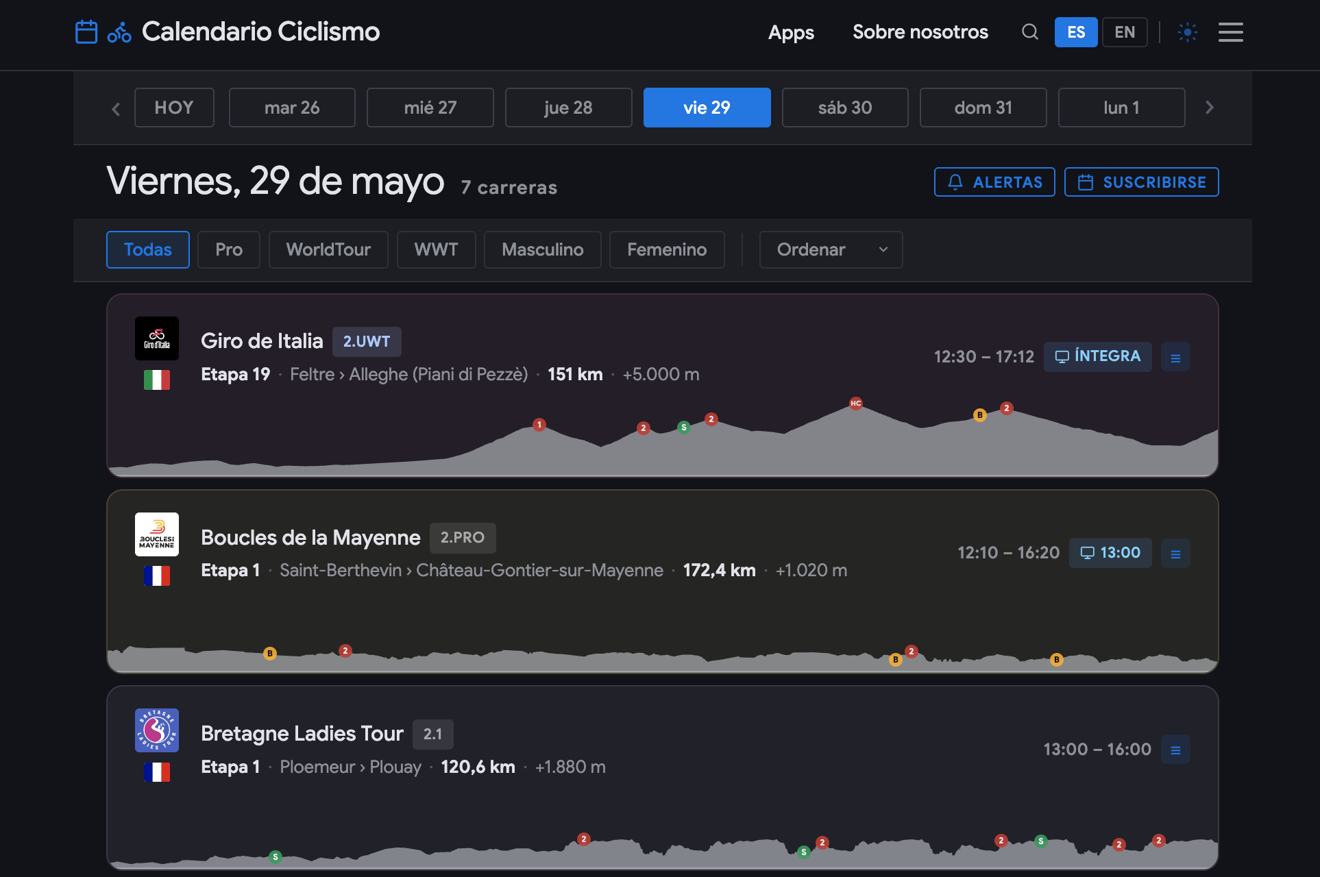Open the Giro de Italia race title
Image resolution: width=1320 pixels, height=877 pixels.
click(x=262, y=341)
